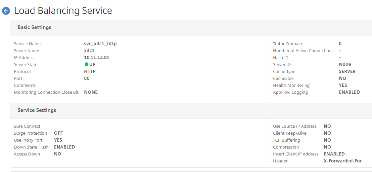Screen dimensions: 372x172
Task: Select the service name svc_xdc1_http
Action: tap(100, 44)
